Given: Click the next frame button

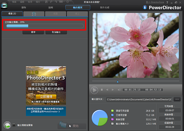Looking at the screenshot, I should [113, 90].
